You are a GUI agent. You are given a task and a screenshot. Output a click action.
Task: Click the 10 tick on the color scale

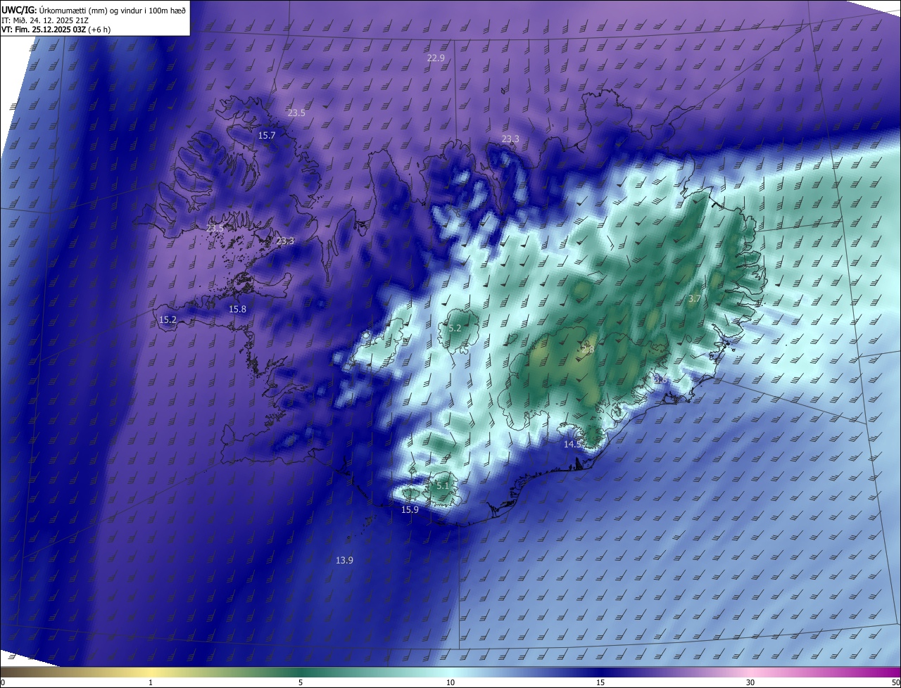coord(450,682)
